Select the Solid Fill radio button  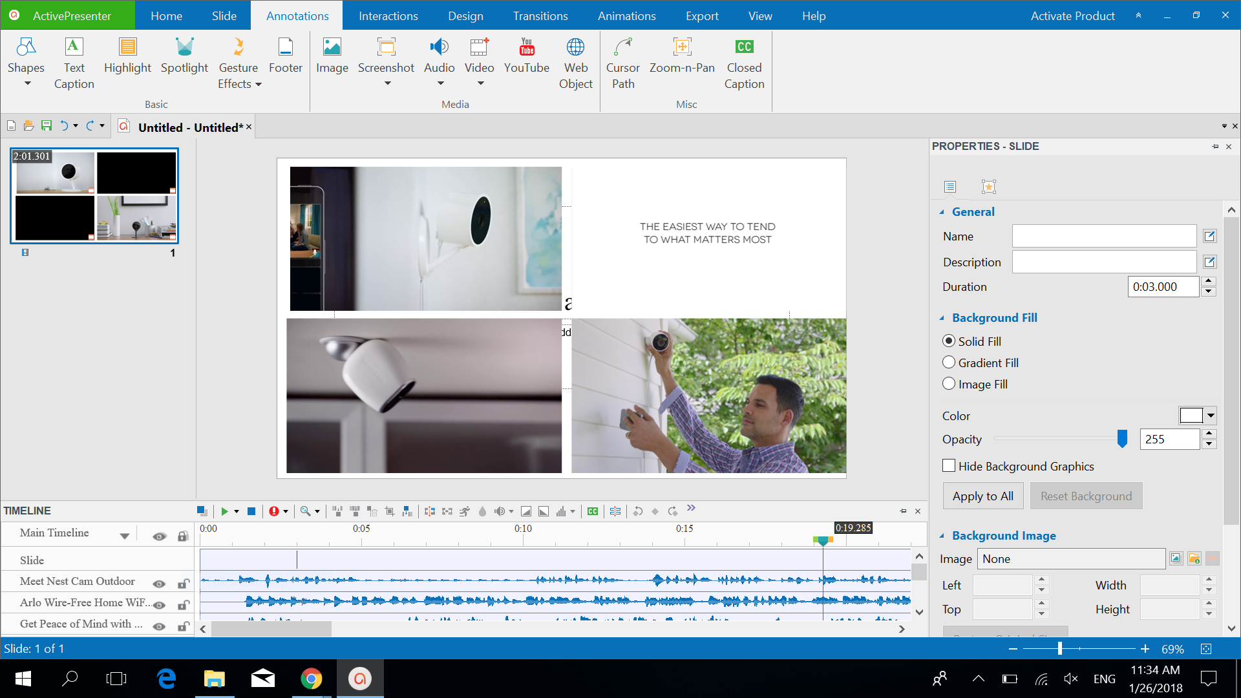(x=948, y=341)
